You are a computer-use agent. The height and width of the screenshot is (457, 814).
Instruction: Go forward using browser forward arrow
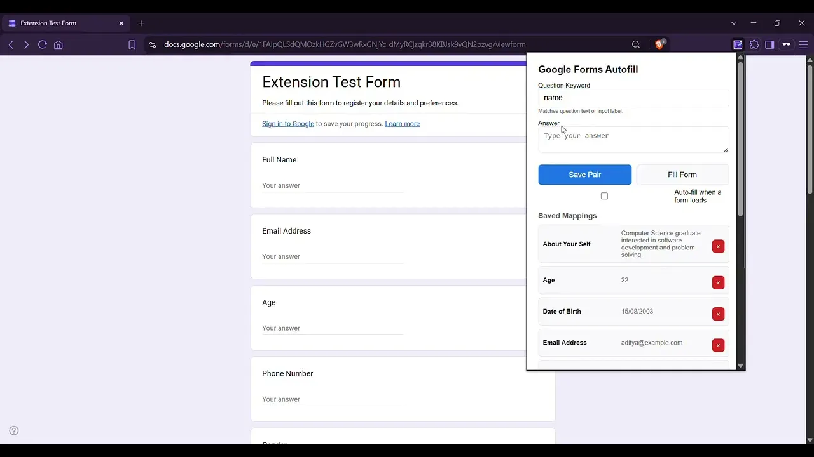(26, 44)
